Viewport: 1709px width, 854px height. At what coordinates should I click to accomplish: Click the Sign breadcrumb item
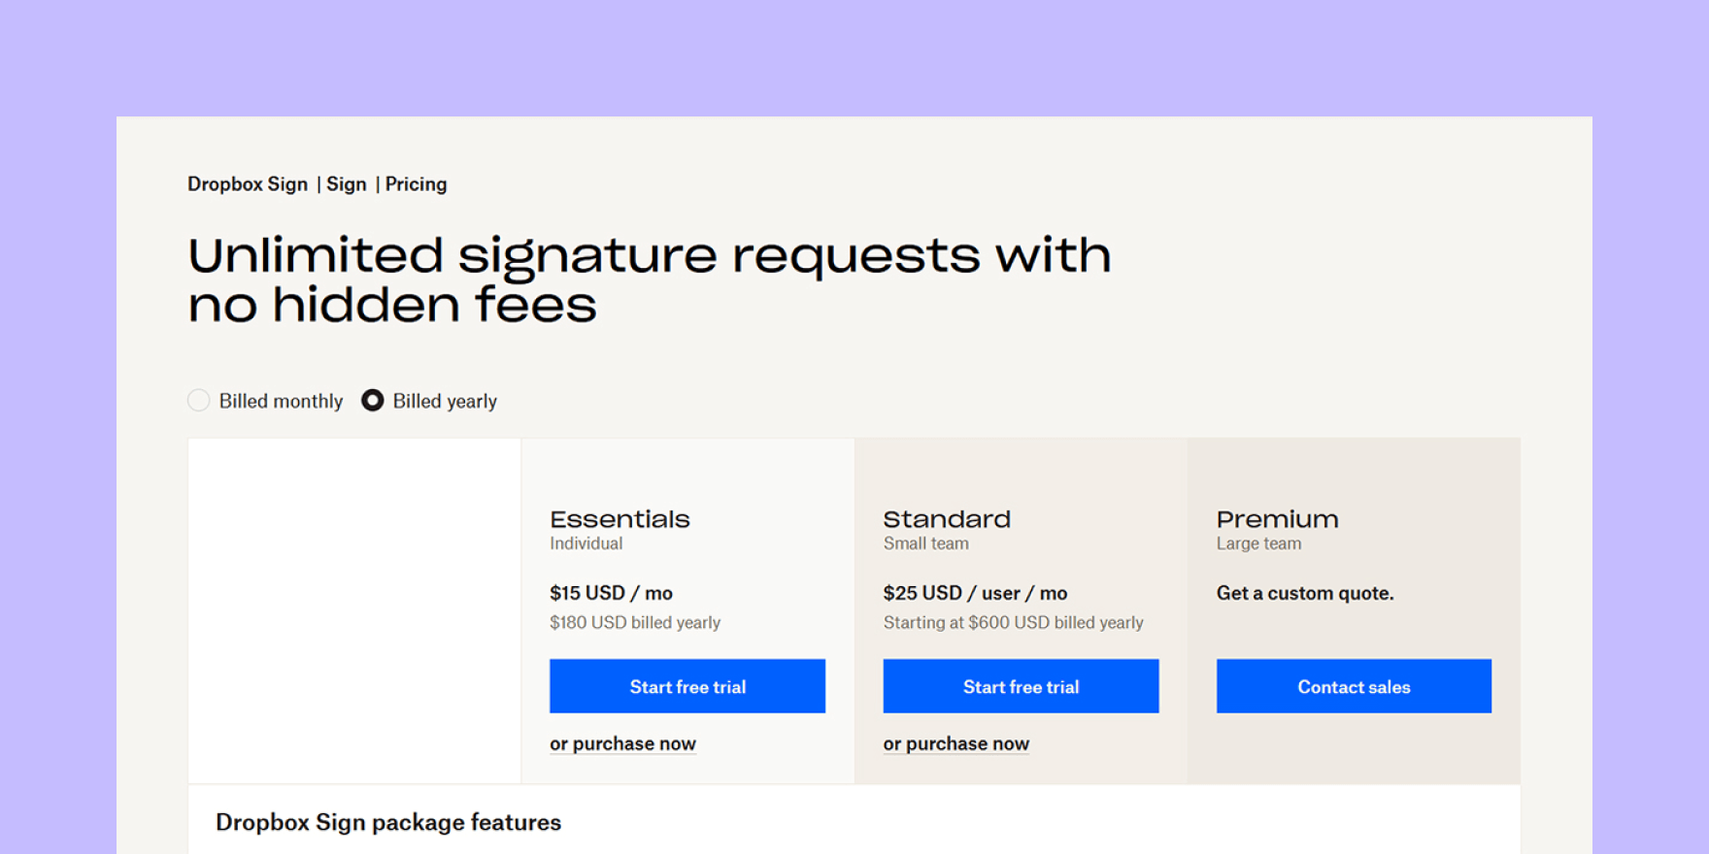coord(347,184)
